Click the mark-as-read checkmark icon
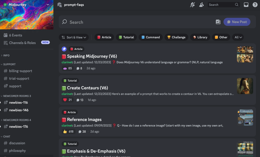 (218, 22)
